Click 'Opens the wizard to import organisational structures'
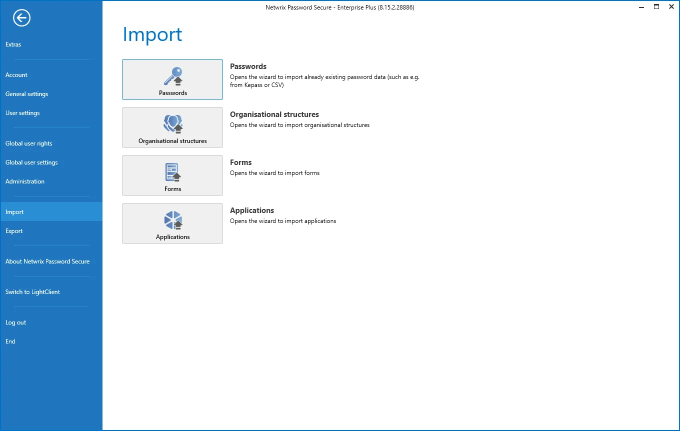The width and height of the screenshot is (680, 431). pyautogui.click(x=300, y=125)
